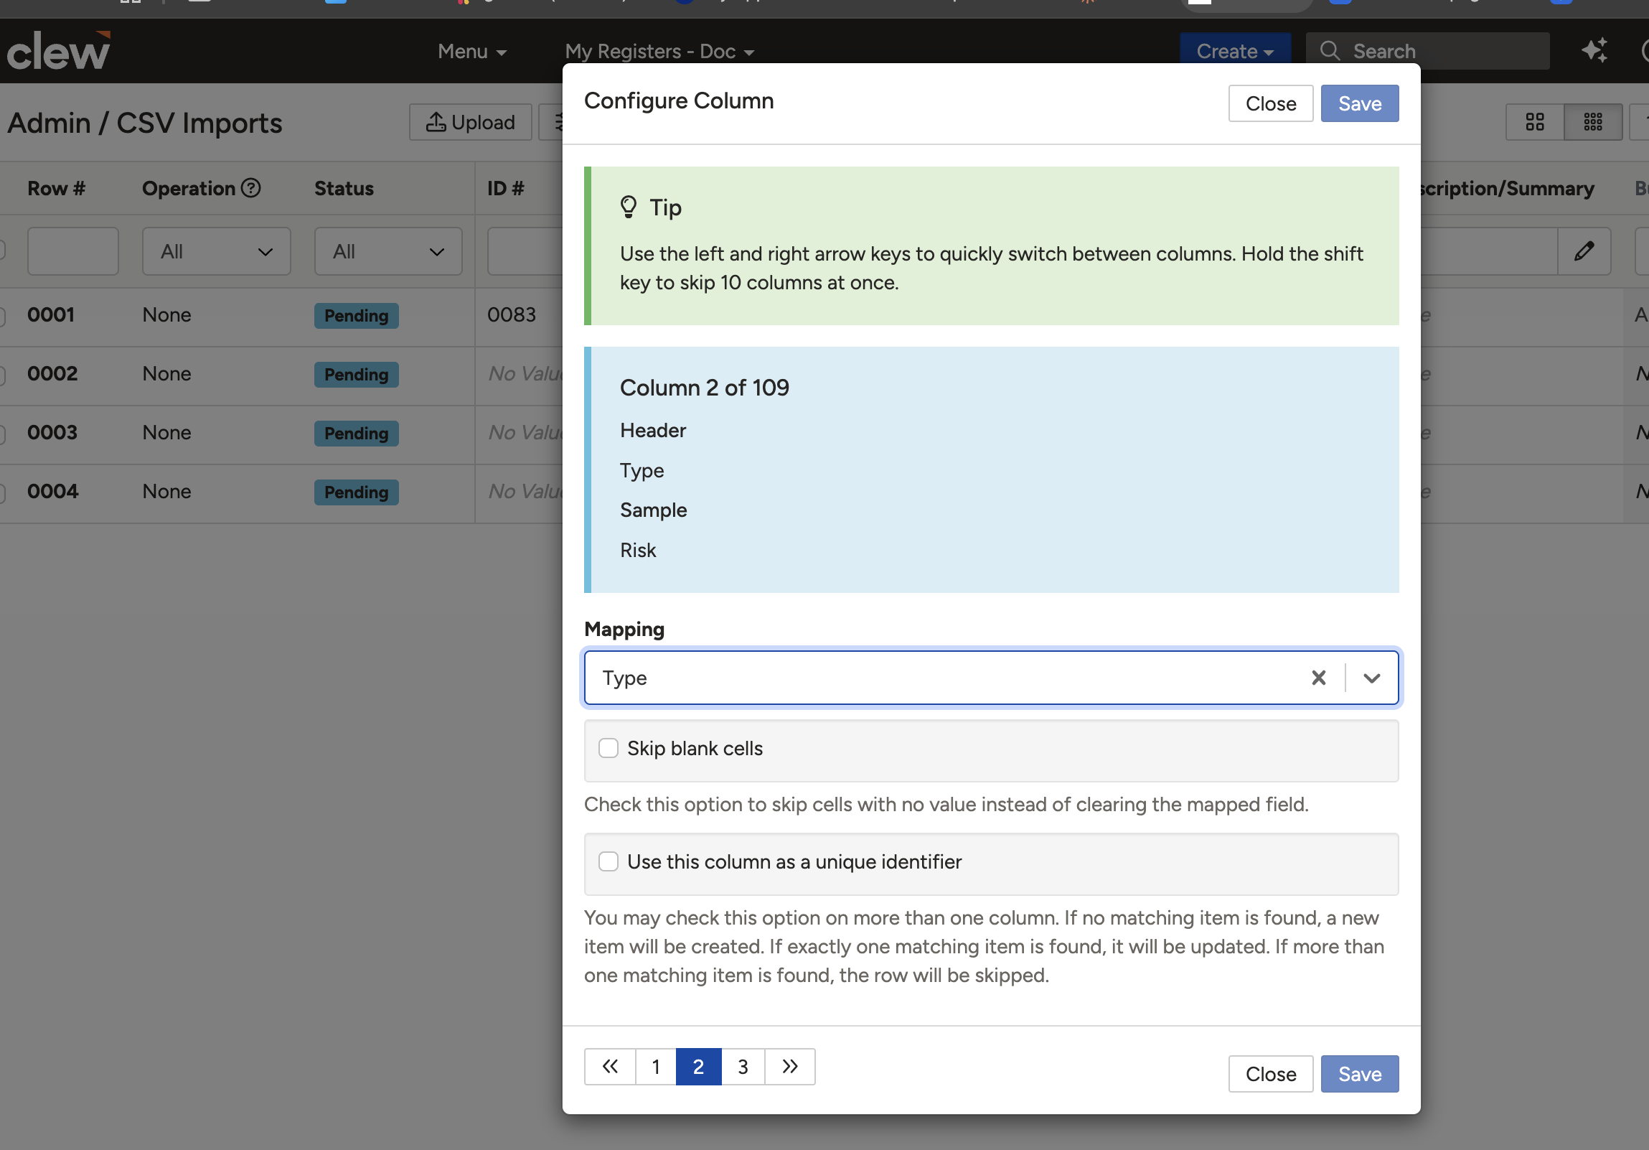Select page 1 in pagination
The height and width of the screenshot is (1150, 1649).
click(x=656, y=1067)
